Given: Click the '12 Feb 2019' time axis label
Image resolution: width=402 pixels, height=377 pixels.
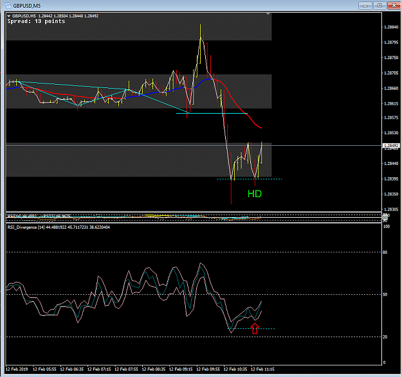Looking at the screenshot, I should point(17,369).
